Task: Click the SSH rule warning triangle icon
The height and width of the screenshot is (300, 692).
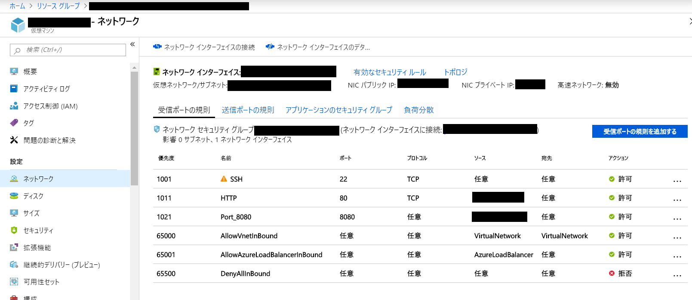Action: [x=224, y=179]
